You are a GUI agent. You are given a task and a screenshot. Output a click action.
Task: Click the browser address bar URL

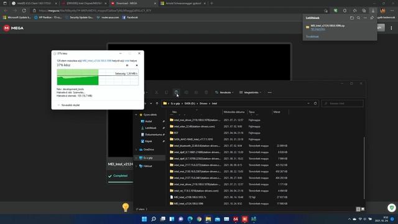pos(95,11)
